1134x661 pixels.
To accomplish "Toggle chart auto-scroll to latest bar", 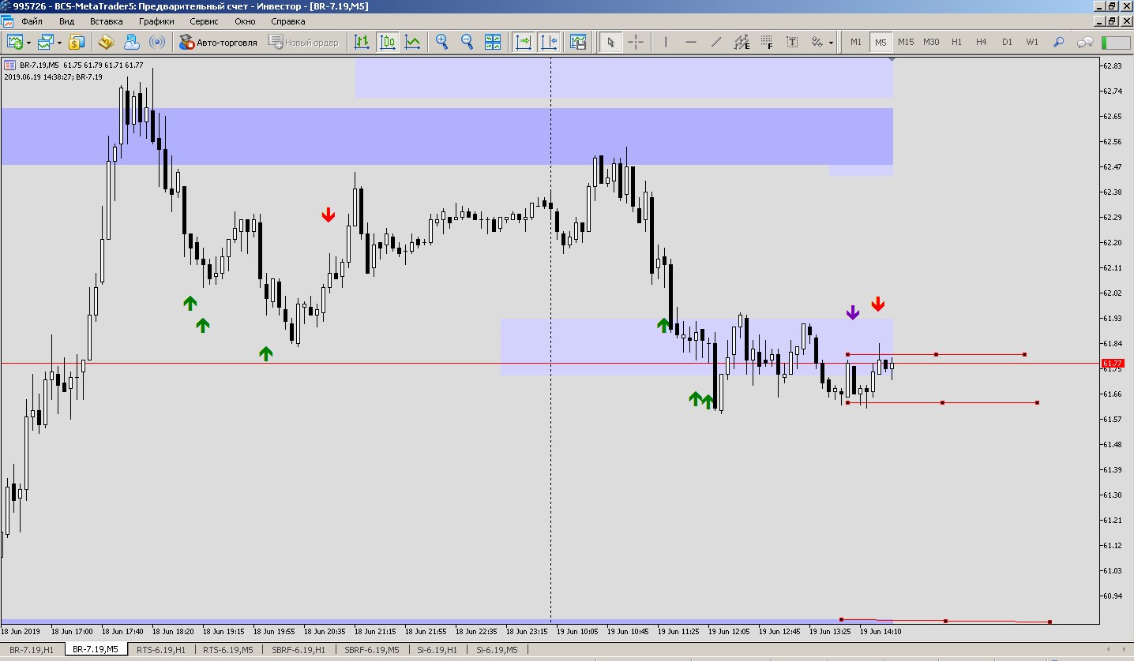I will click(x=523, y=42).
